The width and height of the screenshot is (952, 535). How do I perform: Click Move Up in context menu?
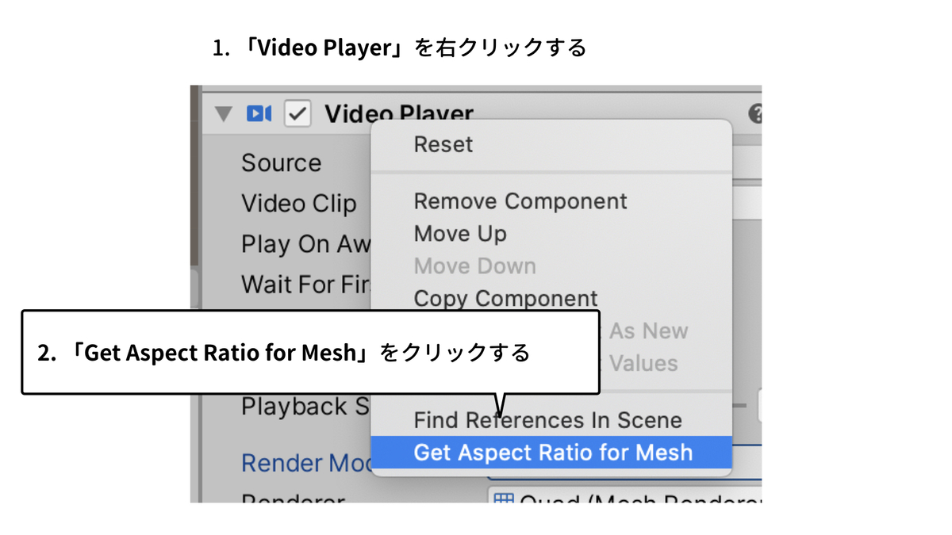pos(459,234)
